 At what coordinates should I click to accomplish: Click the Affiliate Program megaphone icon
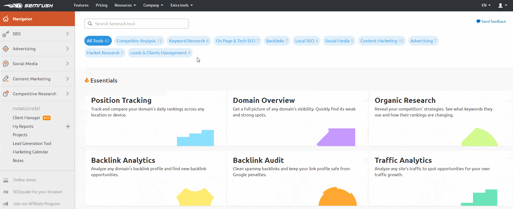click(x=6, y=204)
